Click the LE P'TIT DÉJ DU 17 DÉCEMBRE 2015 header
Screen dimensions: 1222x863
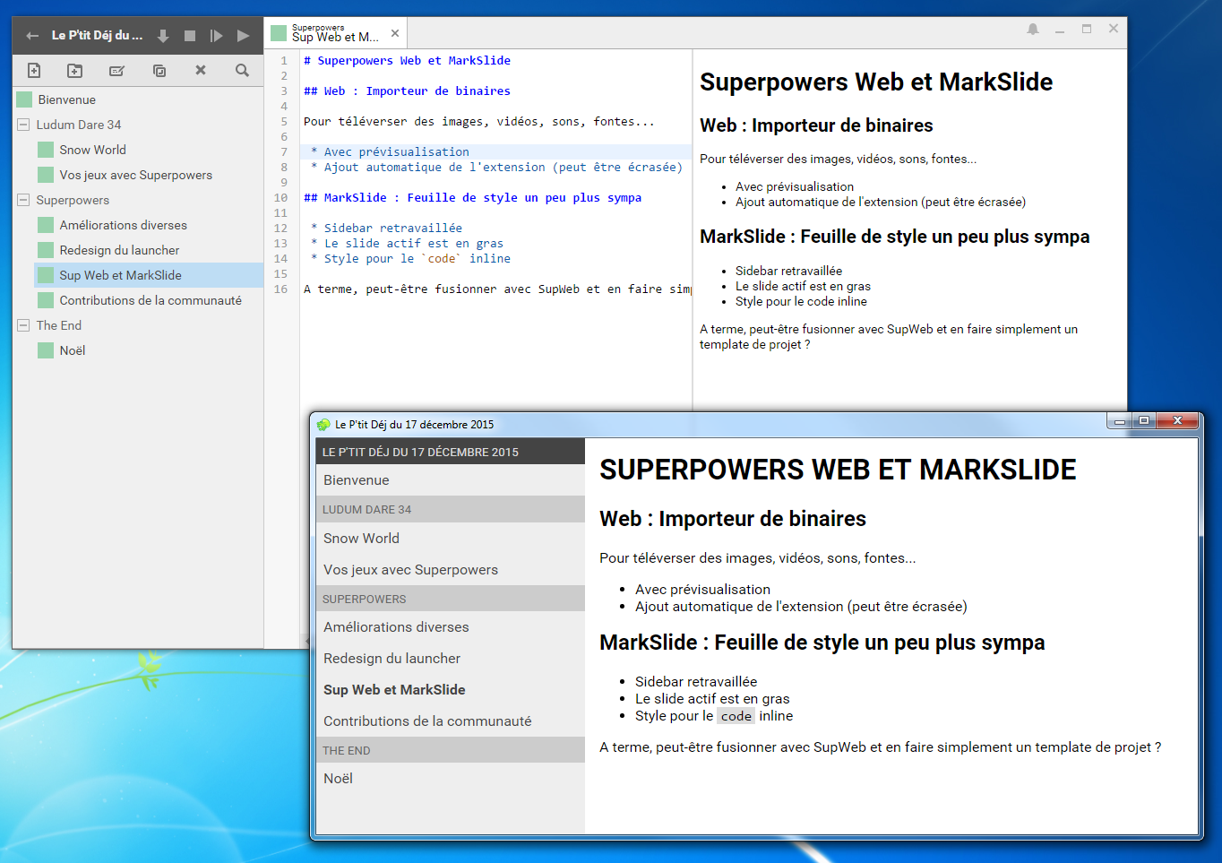click(450, 452)
